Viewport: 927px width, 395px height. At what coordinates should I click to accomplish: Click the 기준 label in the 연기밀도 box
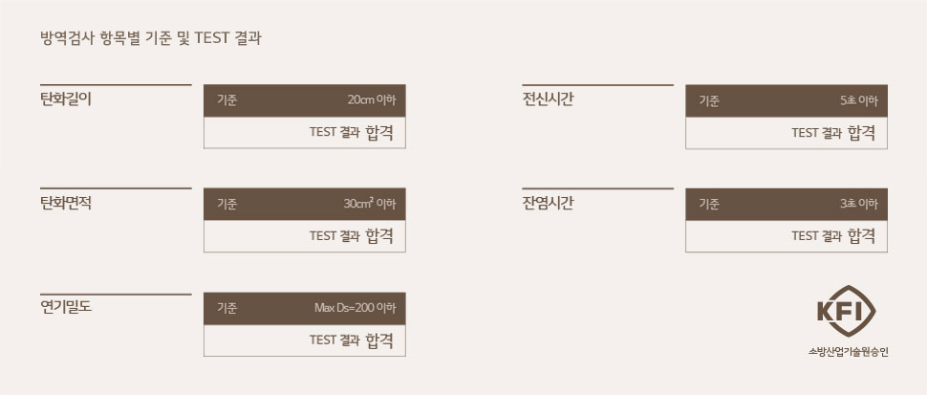[x=227, y=308]
